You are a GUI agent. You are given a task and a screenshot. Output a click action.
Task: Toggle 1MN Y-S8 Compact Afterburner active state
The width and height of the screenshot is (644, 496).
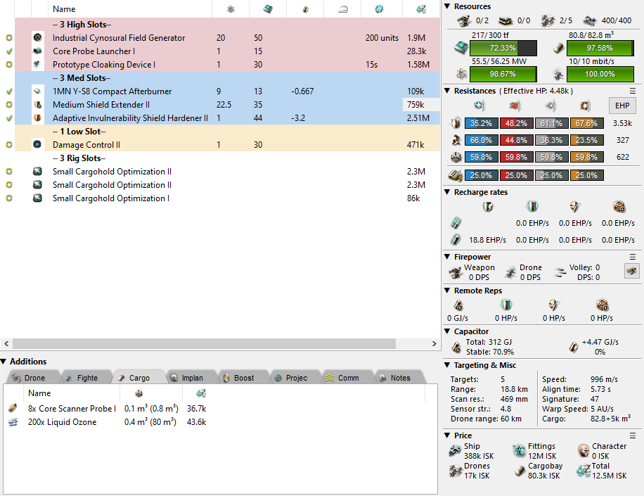coord(8,91)
